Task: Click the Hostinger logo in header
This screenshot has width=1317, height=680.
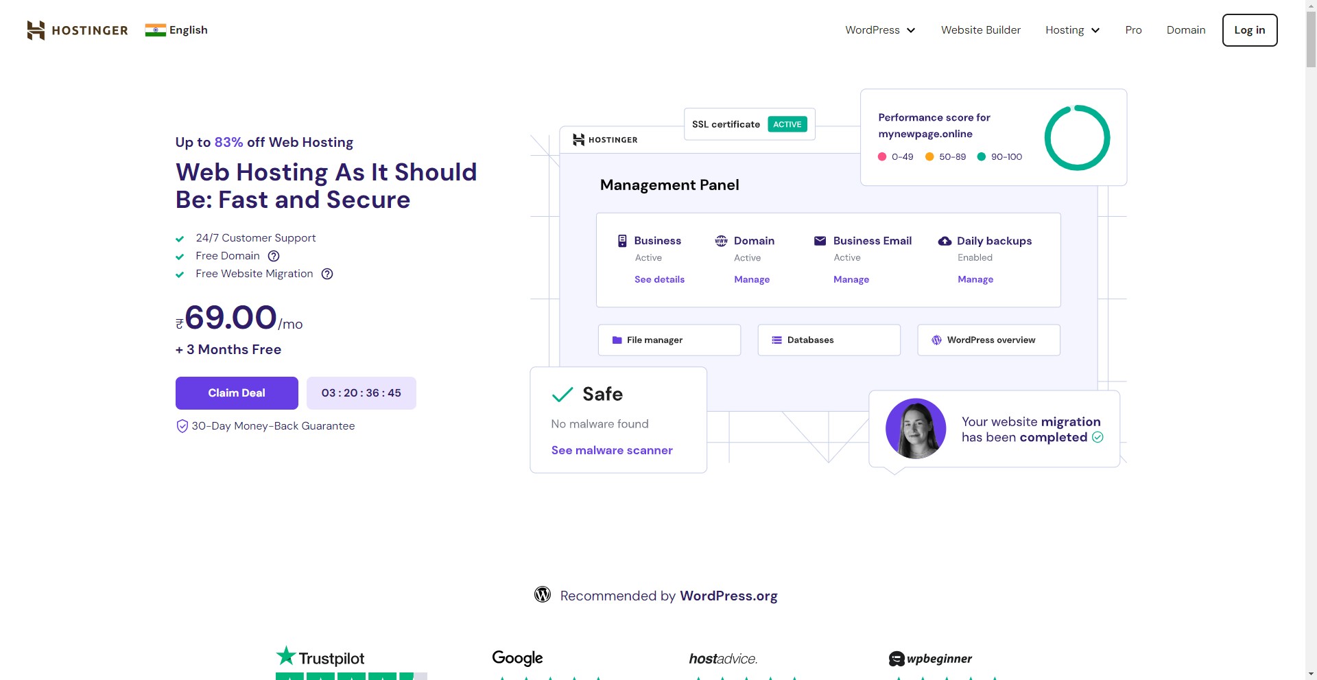Action: click(77, 30)
